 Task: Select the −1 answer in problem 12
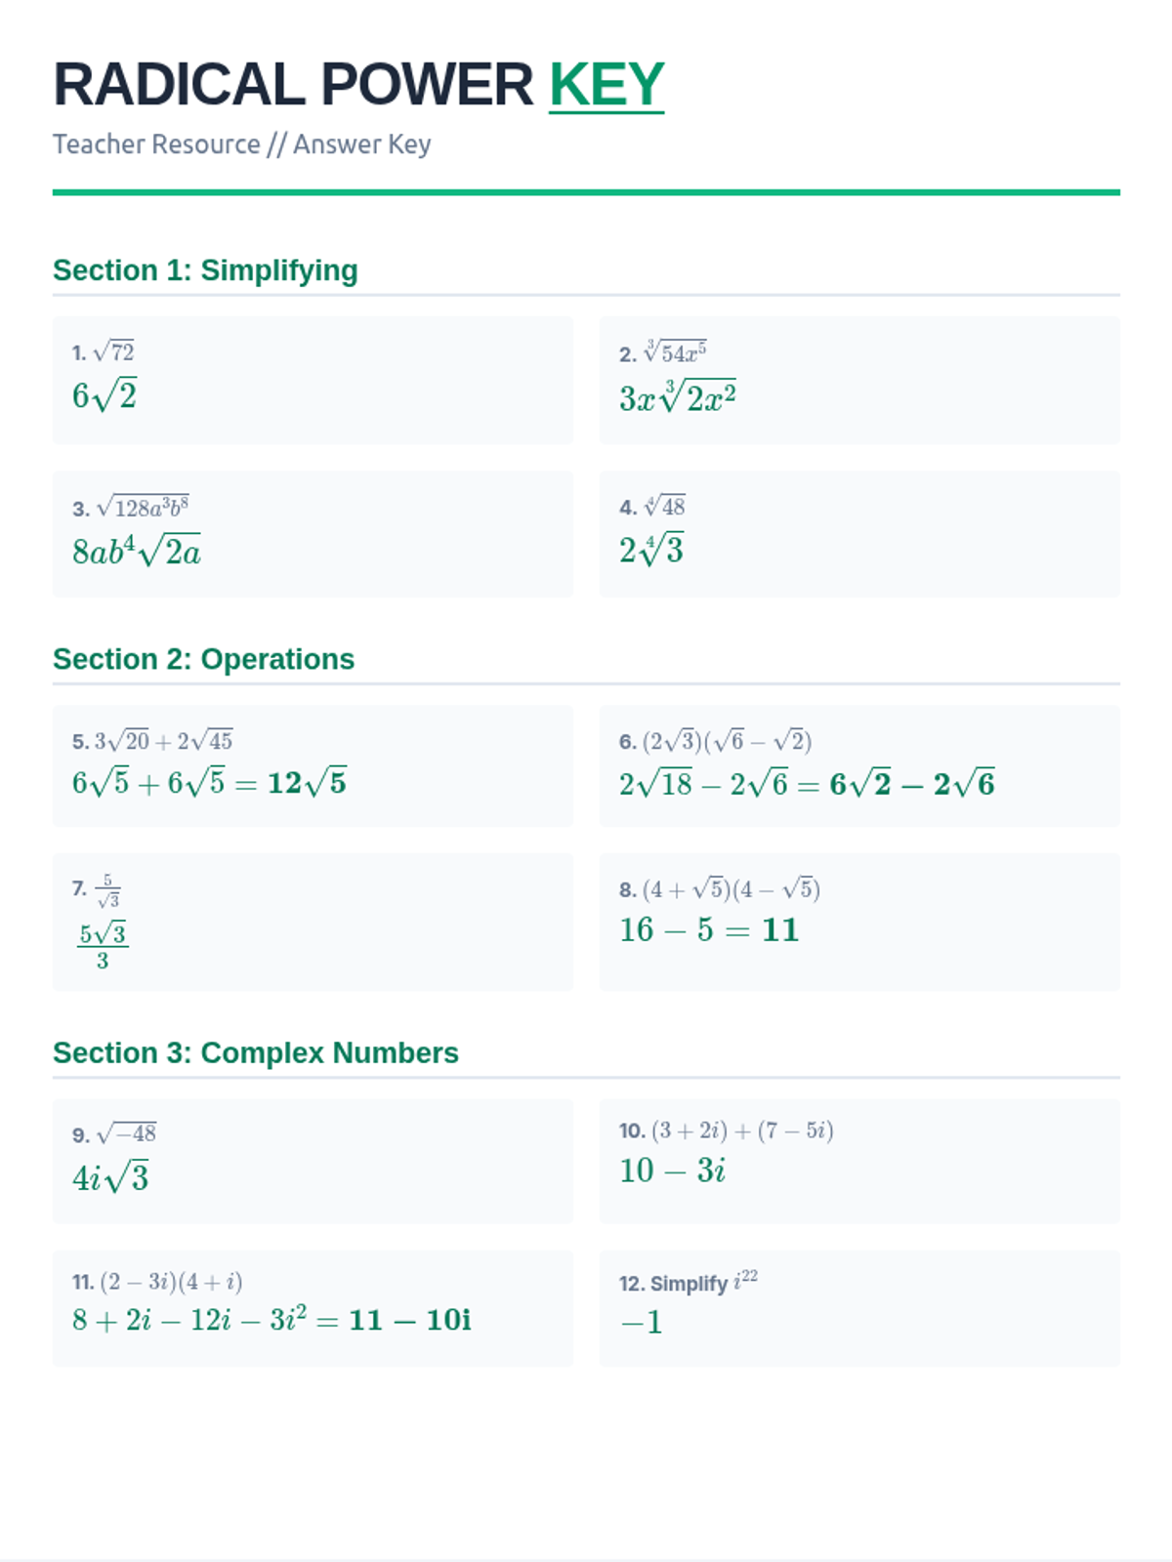(642, 1323)
